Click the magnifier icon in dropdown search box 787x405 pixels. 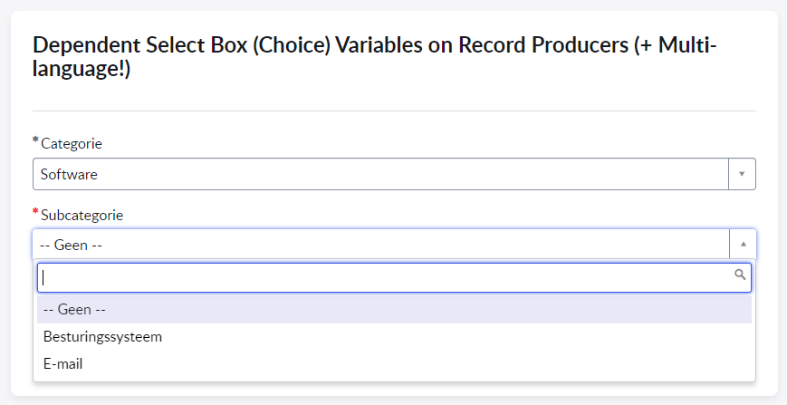pyautogui.click(x=740, y=275)
